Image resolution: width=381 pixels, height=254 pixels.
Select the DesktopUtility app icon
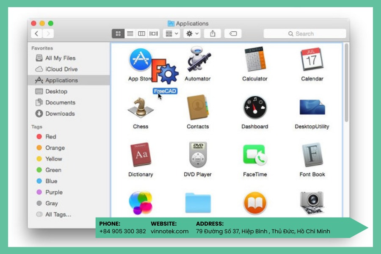(x=312, y=107)
